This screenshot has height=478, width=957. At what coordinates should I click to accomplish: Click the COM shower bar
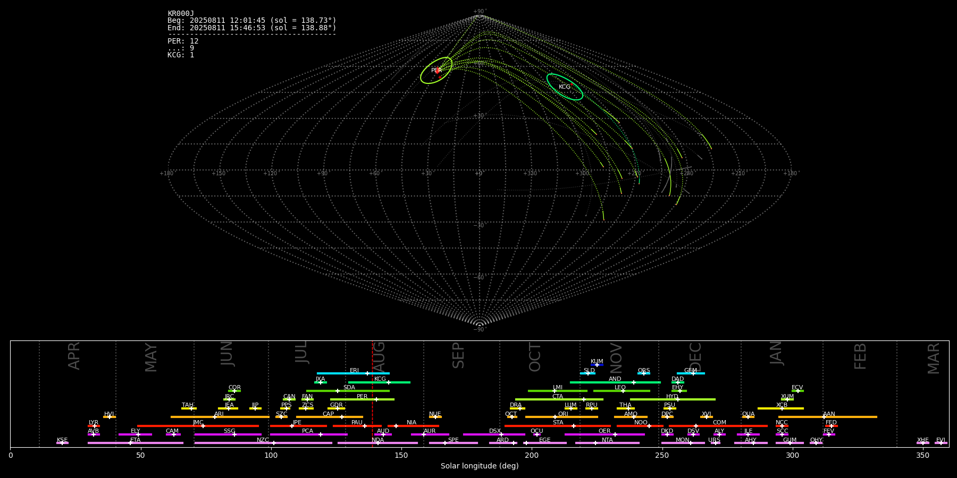[x=719, y=426]
